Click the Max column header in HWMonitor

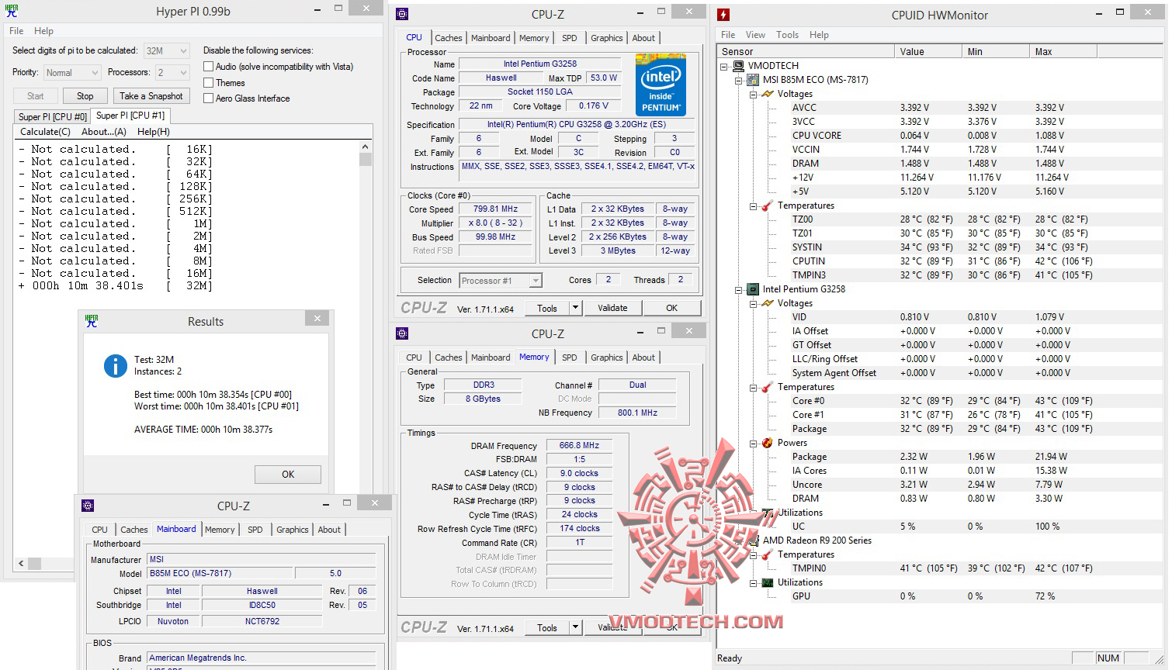pyautogui.click(x=1062, y=52)
